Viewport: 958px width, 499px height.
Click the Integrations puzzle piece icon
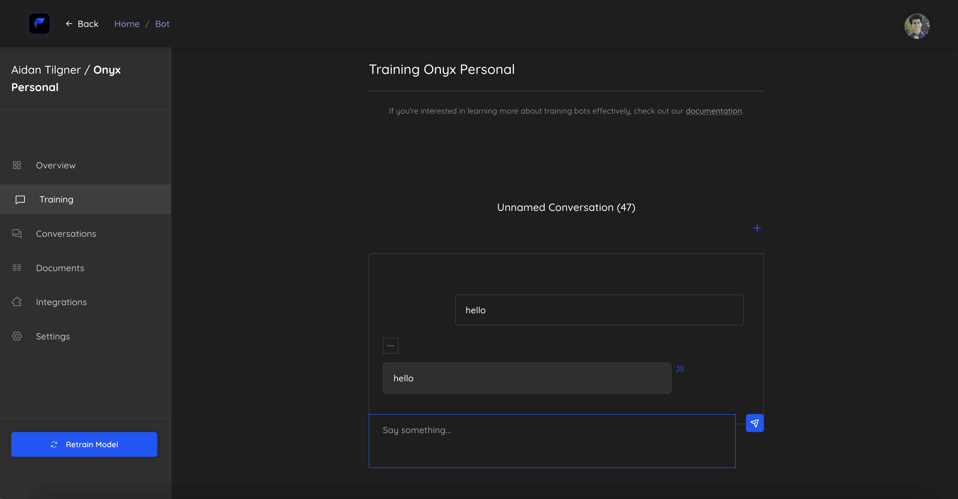coord(17,302)
